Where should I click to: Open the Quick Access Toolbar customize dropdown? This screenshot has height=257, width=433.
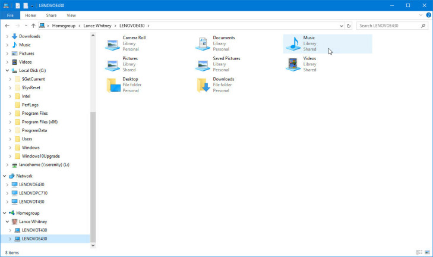pyautogui.click(x=32, y=5)
